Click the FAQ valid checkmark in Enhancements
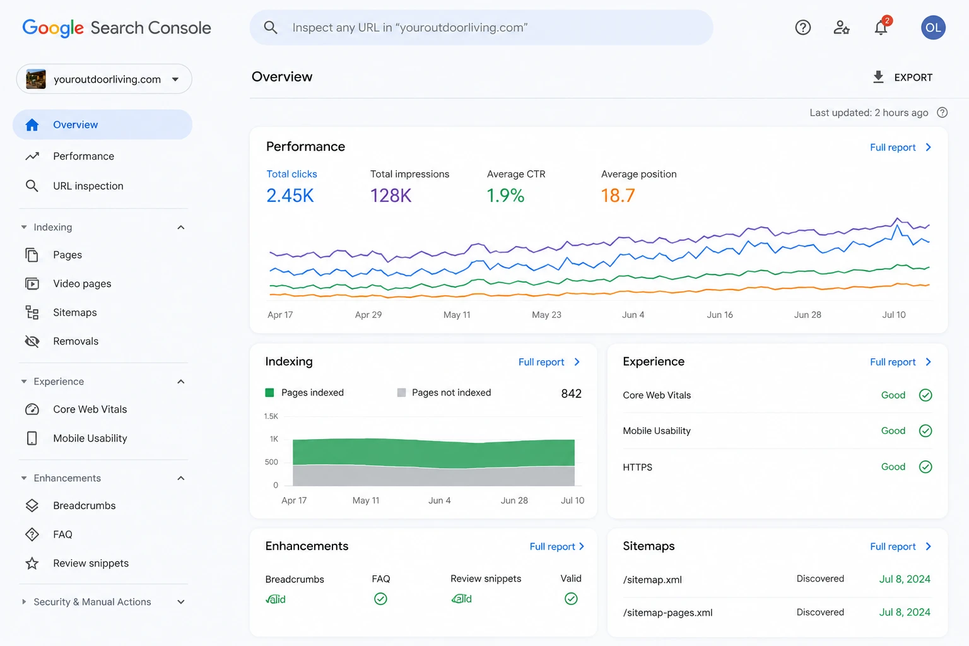 click(x=380, y=599)
